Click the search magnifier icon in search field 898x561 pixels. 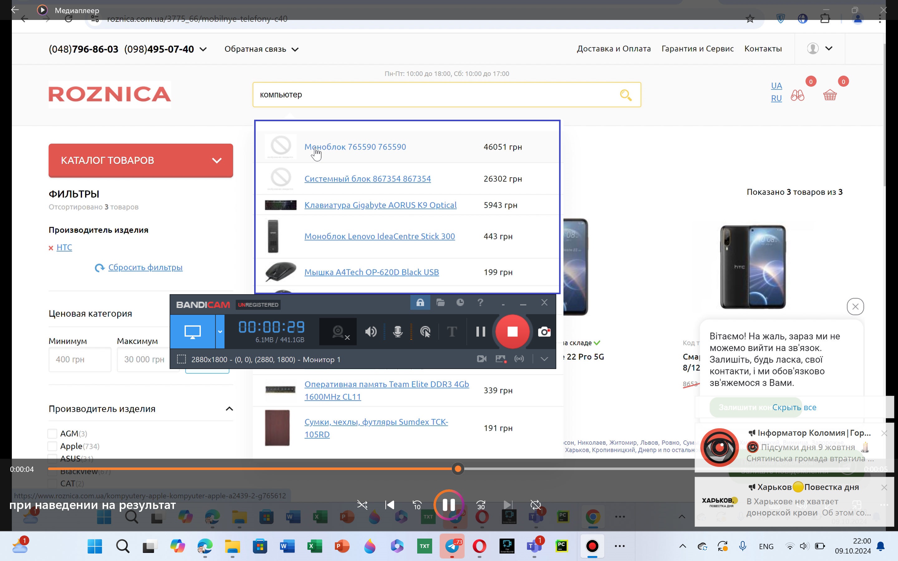[x=625, y=95]
